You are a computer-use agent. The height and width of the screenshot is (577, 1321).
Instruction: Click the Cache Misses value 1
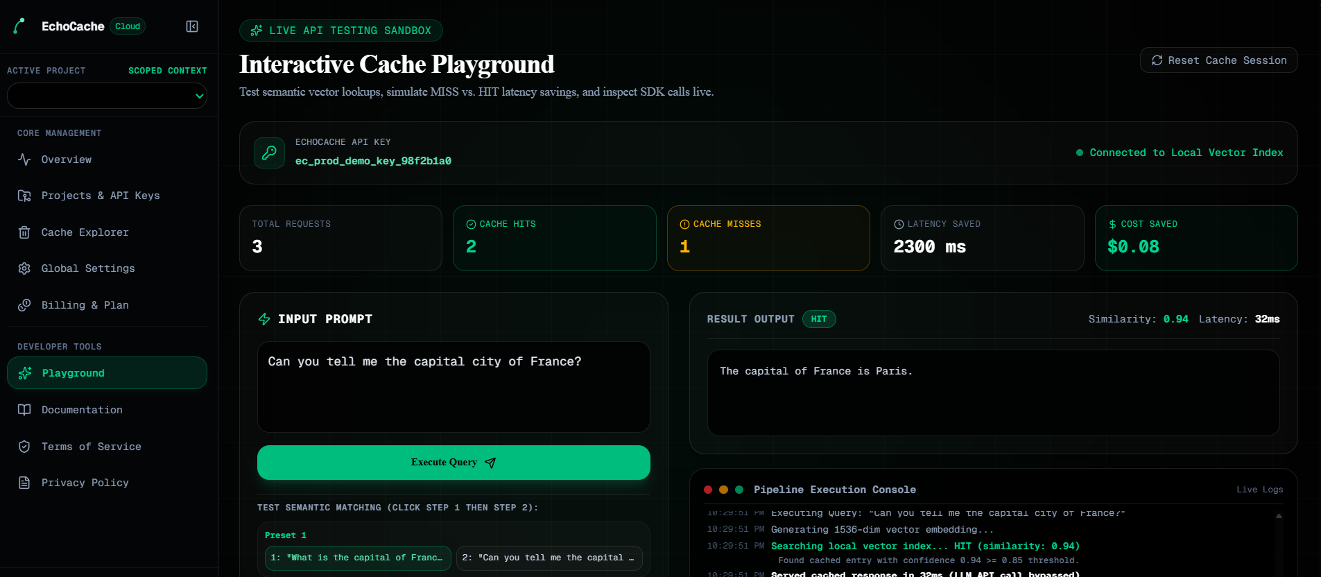pos(684,247)
